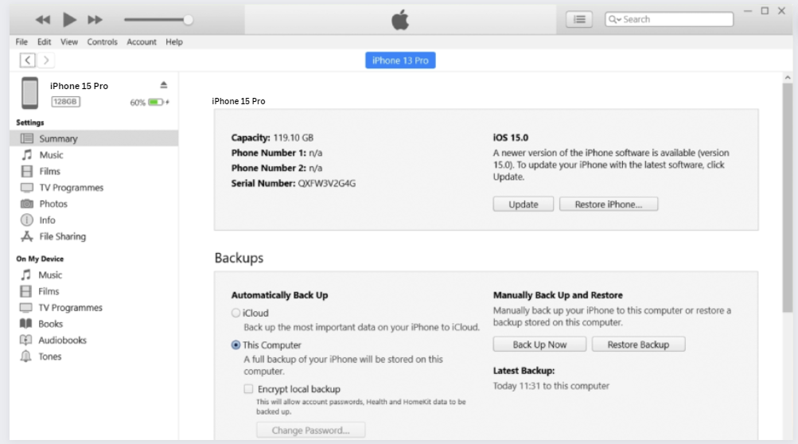Open the Tones bell icon
The image size is (798, 444).
pyautogui.click(x=25, y=356)
